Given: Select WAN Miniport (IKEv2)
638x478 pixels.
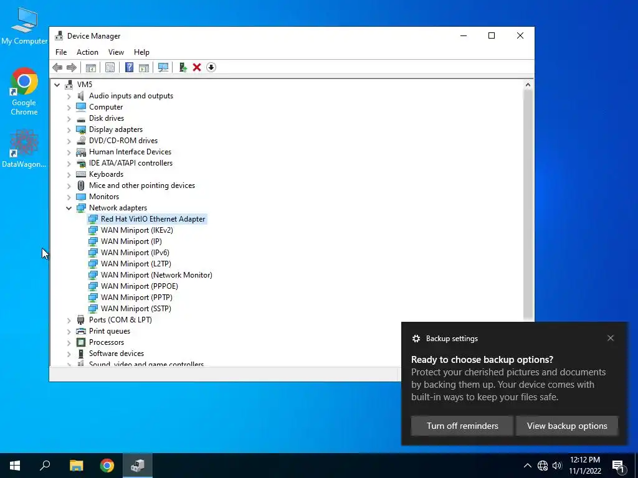Looking at the screenshot, I should click(x=136, y=230).
